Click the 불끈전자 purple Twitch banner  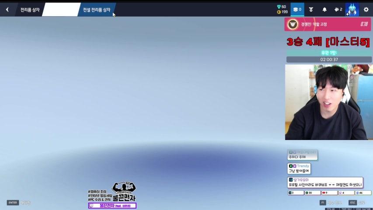(x=112, y=206)
